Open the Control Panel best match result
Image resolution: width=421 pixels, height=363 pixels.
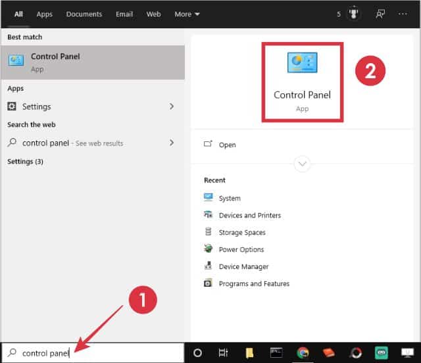tap(93, 62)
